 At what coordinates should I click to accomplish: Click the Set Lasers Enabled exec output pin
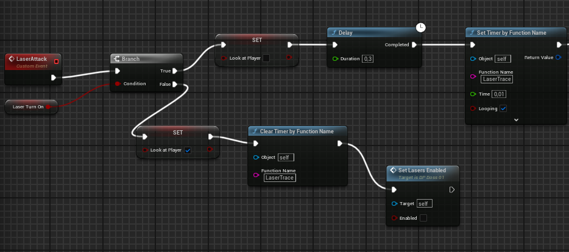[451, 189]
